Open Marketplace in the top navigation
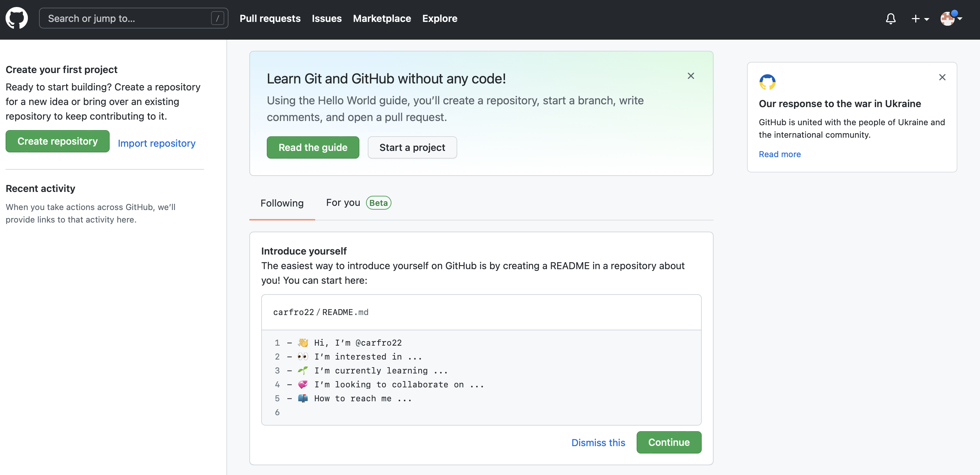Image resolution: width=980 pixels, height=475 pixels. coord(382,18)
